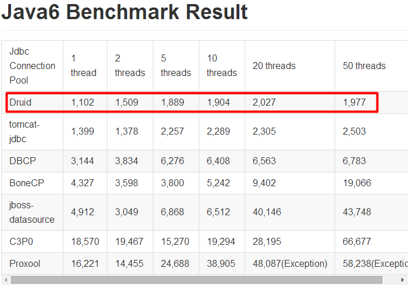
Task: Click BoneCP's 19,066 value
Action: [x=357, y=183]
